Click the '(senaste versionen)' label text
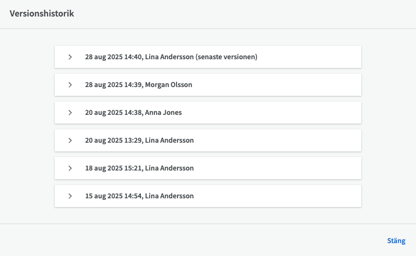The width and height of the screenshot is (416, 256). click(x=227, y=57)
